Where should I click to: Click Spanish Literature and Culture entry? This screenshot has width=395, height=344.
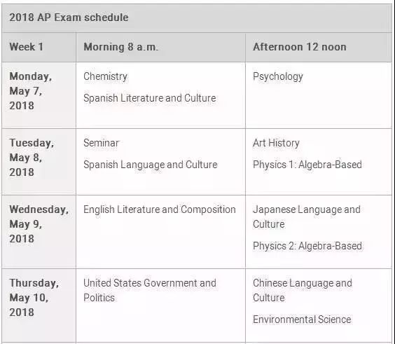[x=150, y=98]
